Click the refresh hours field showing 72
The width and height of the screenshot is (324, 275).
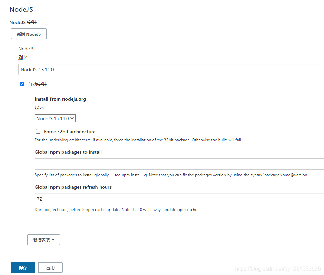[x=180, y=199]
